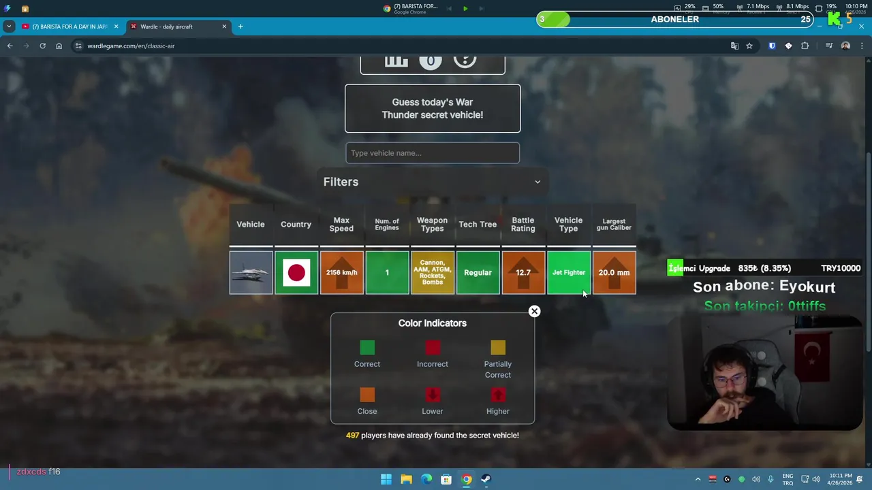
Task: Click the Japan flag country cell
Action: pos(296,272)
